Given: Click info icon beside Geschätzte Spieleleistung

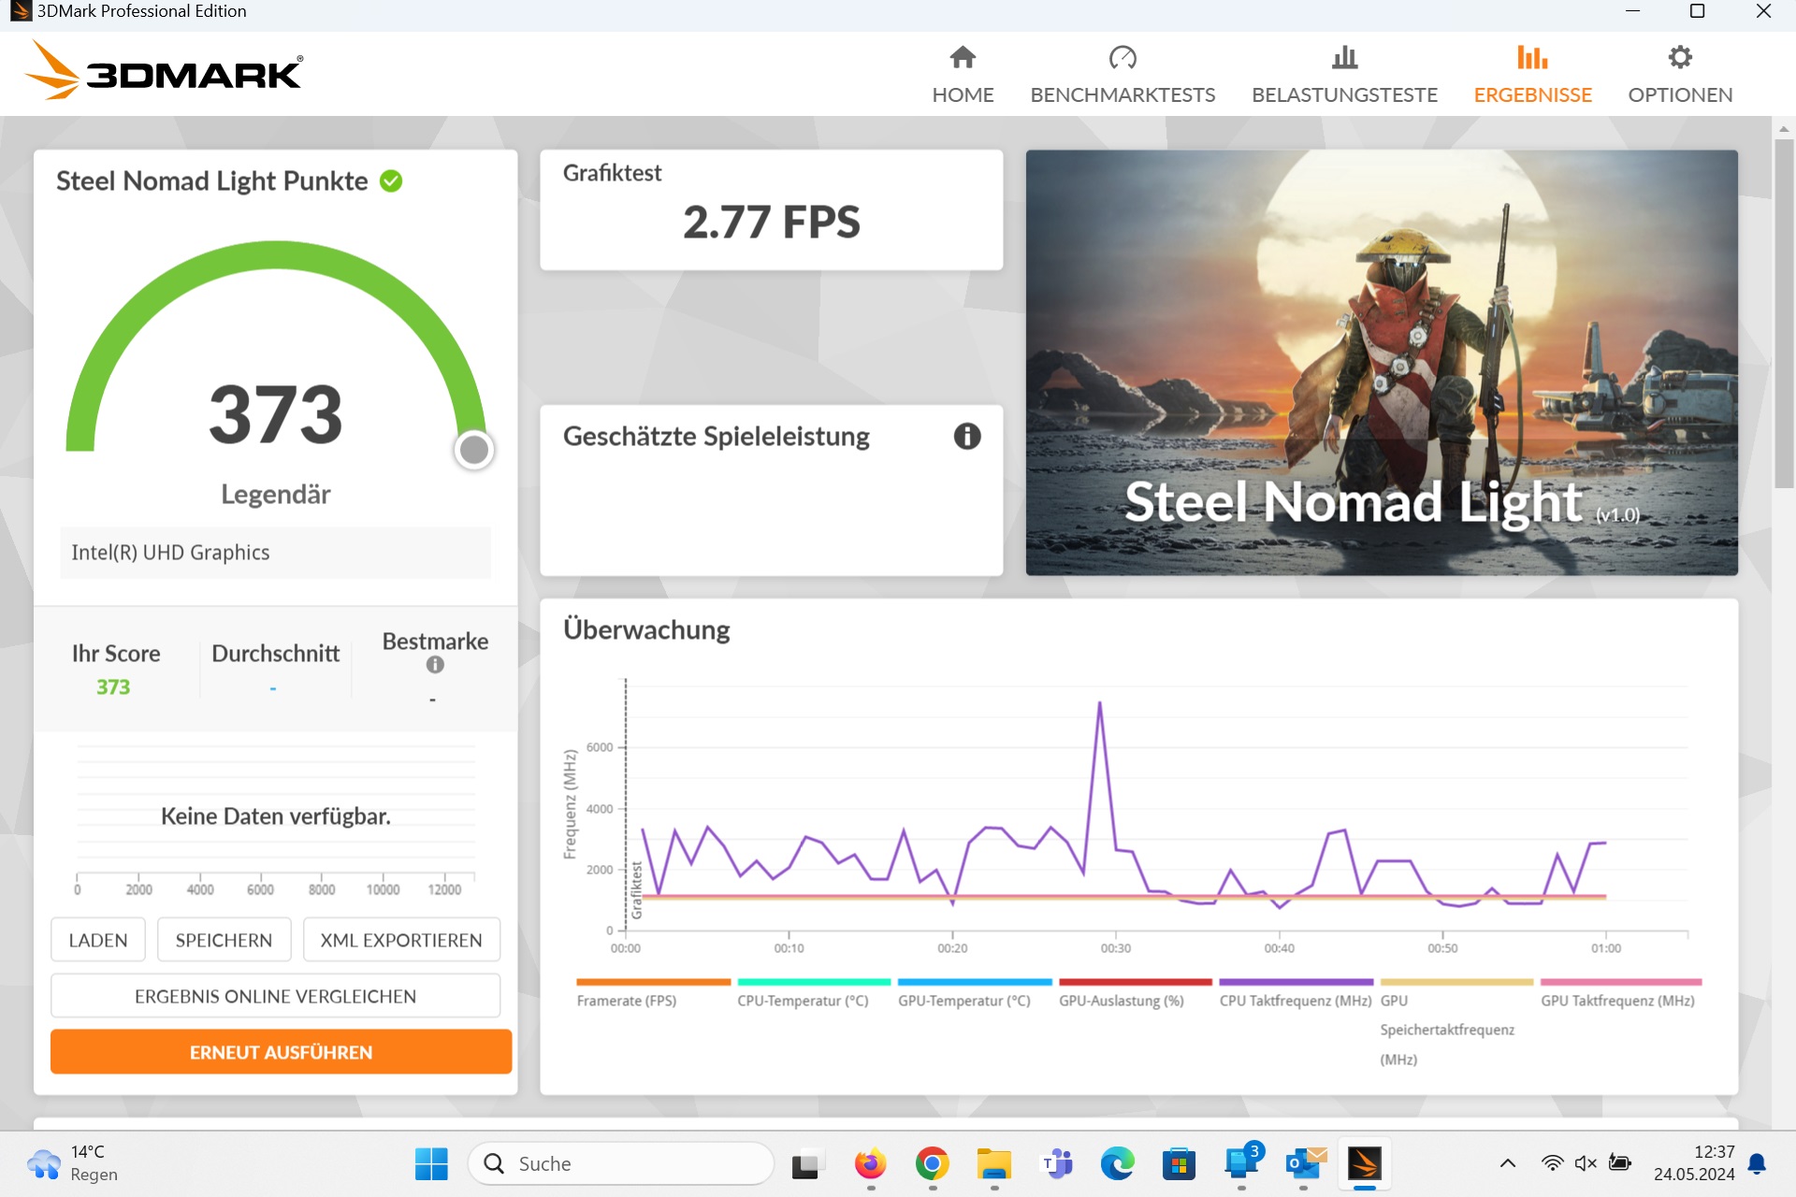Looking at the screenshot, I should pyautogui.click(x=967, y=436).
